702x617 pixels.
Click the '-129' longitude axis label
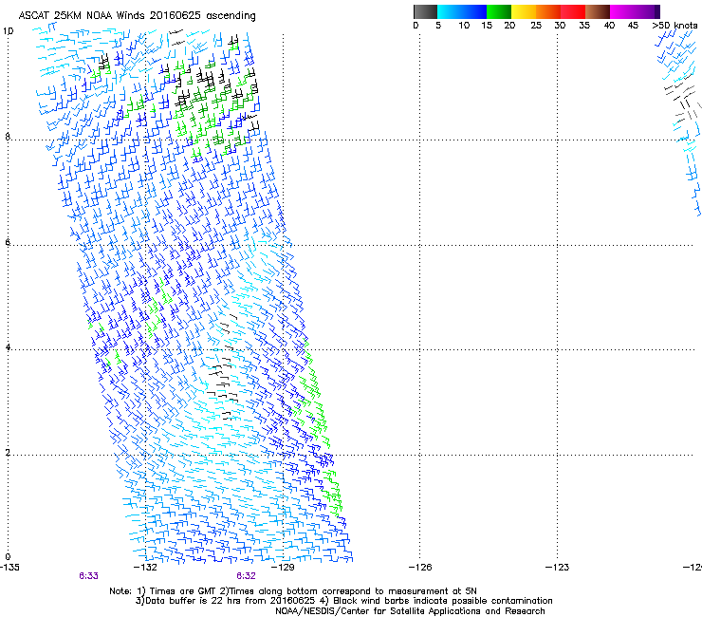pos(283,568)
